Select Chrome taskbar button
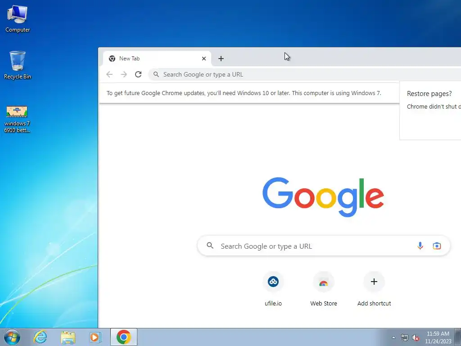Viewport: 461px width, 346px height. 124,337
